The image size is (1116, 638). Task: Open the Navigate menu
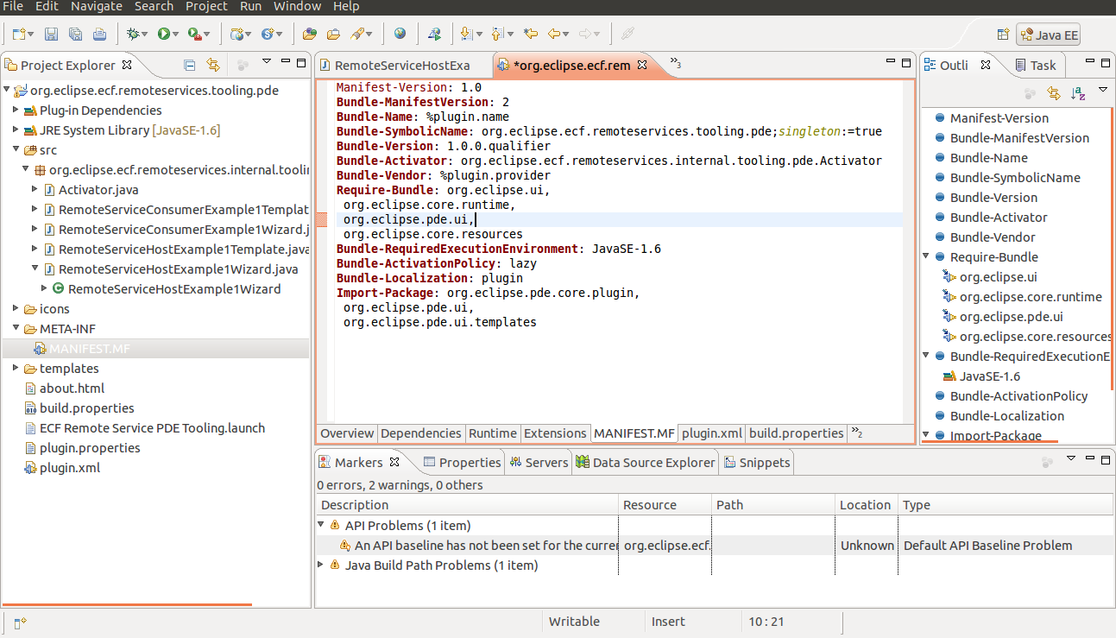pyautogui.click(x=96, y=6)
